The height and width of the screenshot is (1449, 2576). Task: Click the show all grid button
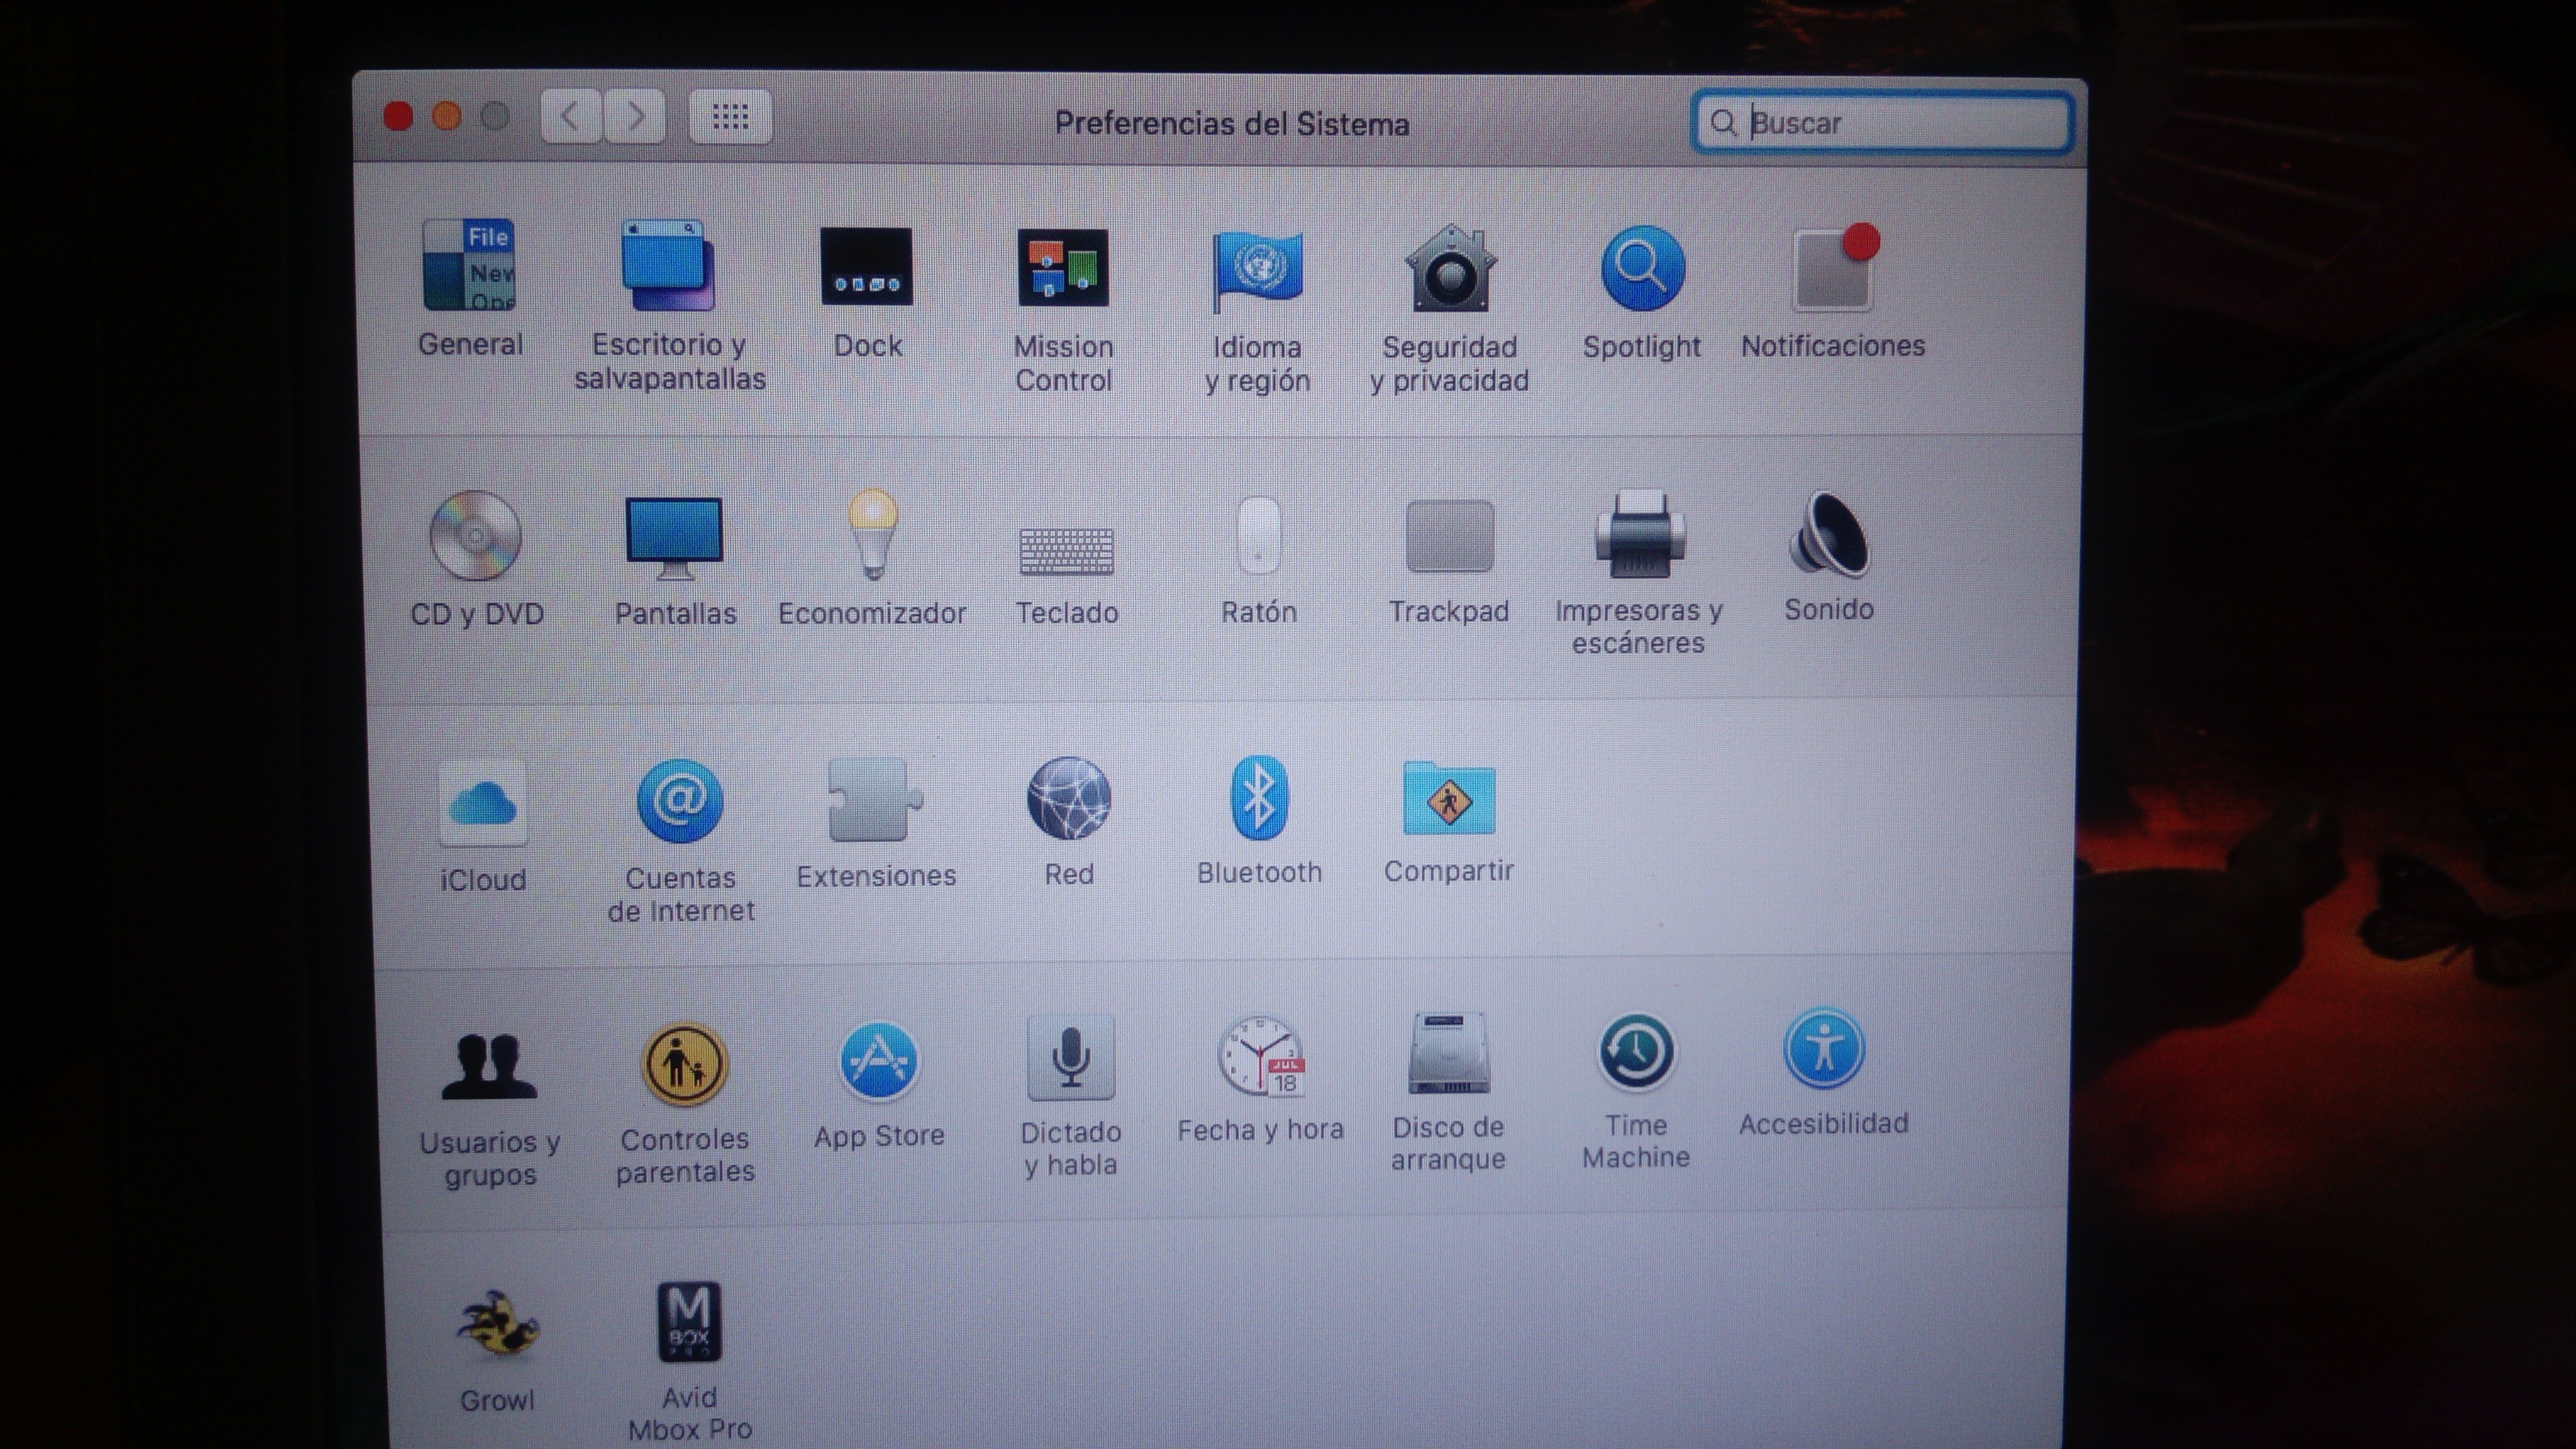(x=730, y=118)
